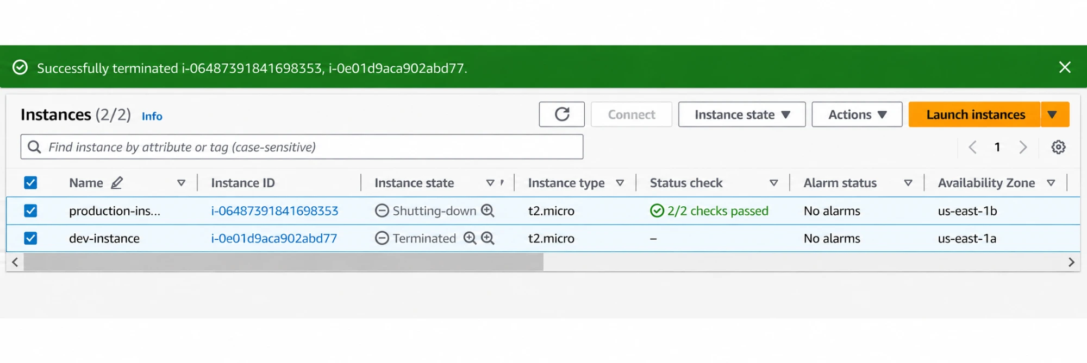Click the Shutting-down state icon
Image resolution: width=1087 pixels, height=363 pixels.
pos(382,211)
